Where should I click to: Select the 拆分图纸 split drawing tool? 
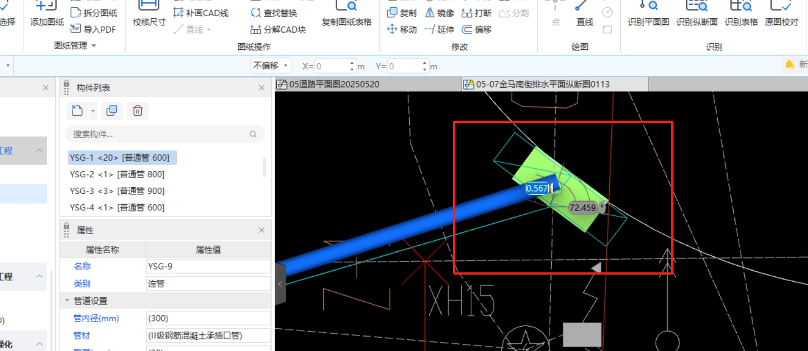tap(94, 13)
